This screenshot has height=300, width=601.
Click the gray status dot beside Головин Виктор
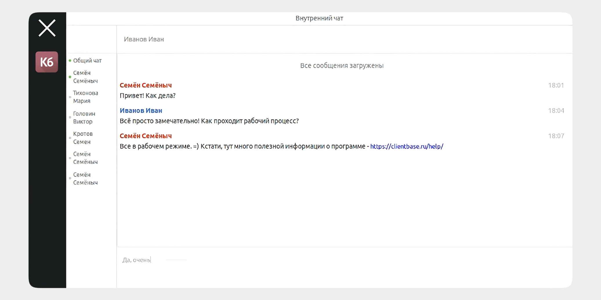[x=70, y=117]
